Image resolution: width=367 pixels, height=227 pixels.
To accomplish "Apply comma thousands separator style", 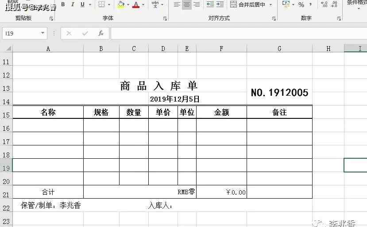I will click(x=311, y=4).
